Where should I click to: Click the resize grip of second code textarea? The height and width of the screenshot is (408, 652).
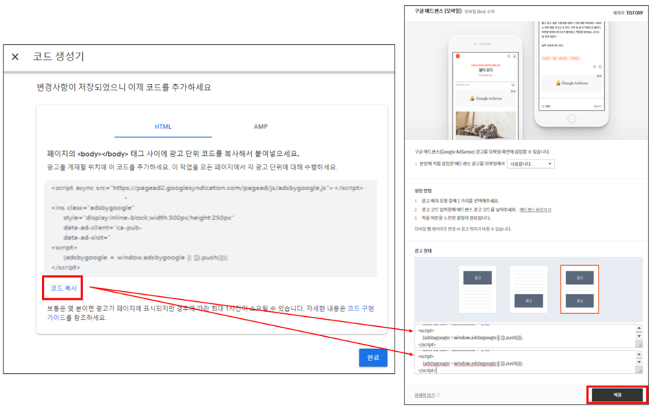640,370
